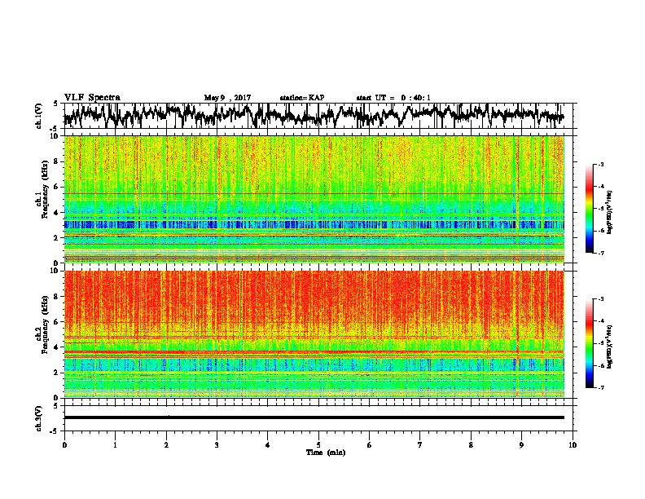This screenshot has height=499, width=645.
Task: Click the ch.1(V) waveform trace panel
Action: point(318,116)
